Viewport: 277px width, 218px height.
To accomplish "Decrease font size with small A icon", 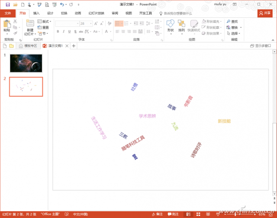I will [x=102, y=24].
